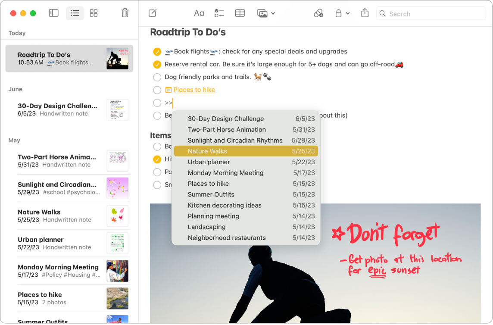The height and width of the screenshot is (325, 493).
Task: Insert a table into the note
Action: pyautogui.click(x=240, y=13)
